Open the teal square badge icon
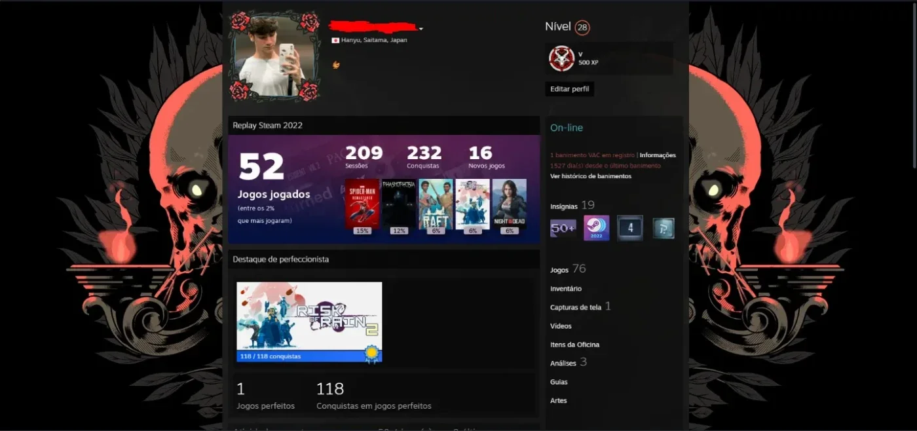 coord(664,228)
